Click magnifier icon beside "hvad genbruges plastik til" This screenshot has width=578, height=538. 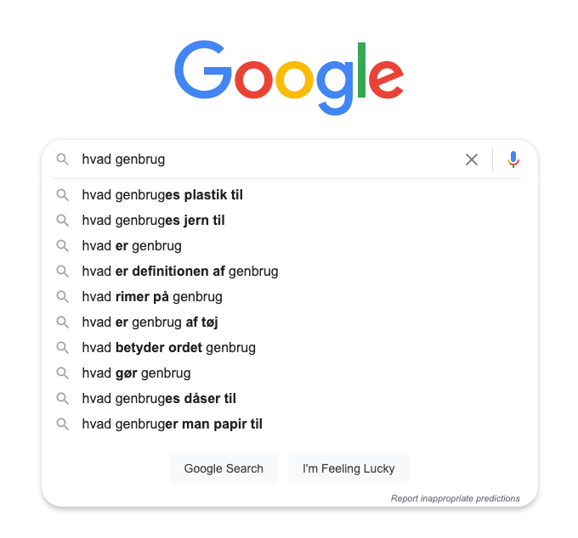(x=62, y=195)
